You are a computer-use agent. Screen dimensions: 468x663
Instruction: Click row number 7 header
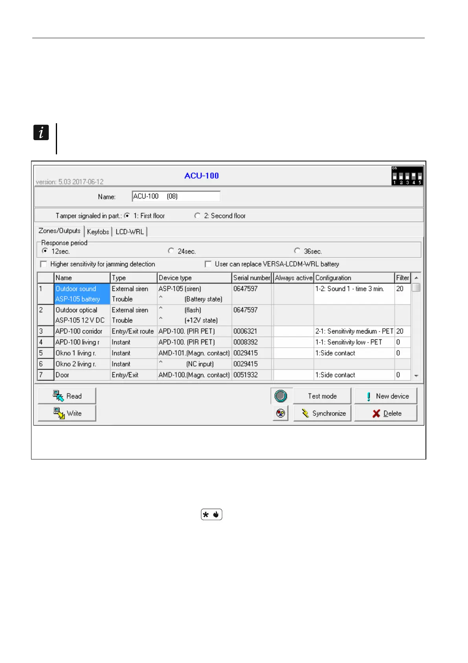pyautogui.click(x=46, y=375)
